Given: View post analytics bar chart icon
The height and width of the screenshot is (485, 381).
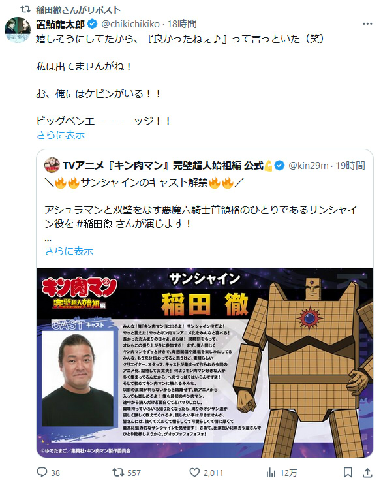Looking at the screenshot, I should (x=271, y=473).
